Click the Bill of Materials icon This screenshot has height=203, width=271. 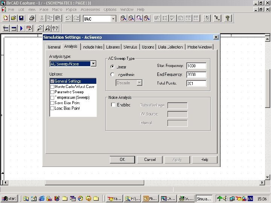coord(196,18)
